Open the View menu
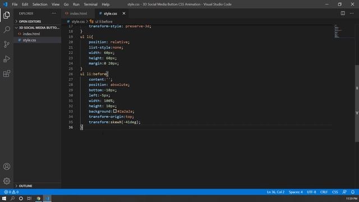 pos(56,4)
